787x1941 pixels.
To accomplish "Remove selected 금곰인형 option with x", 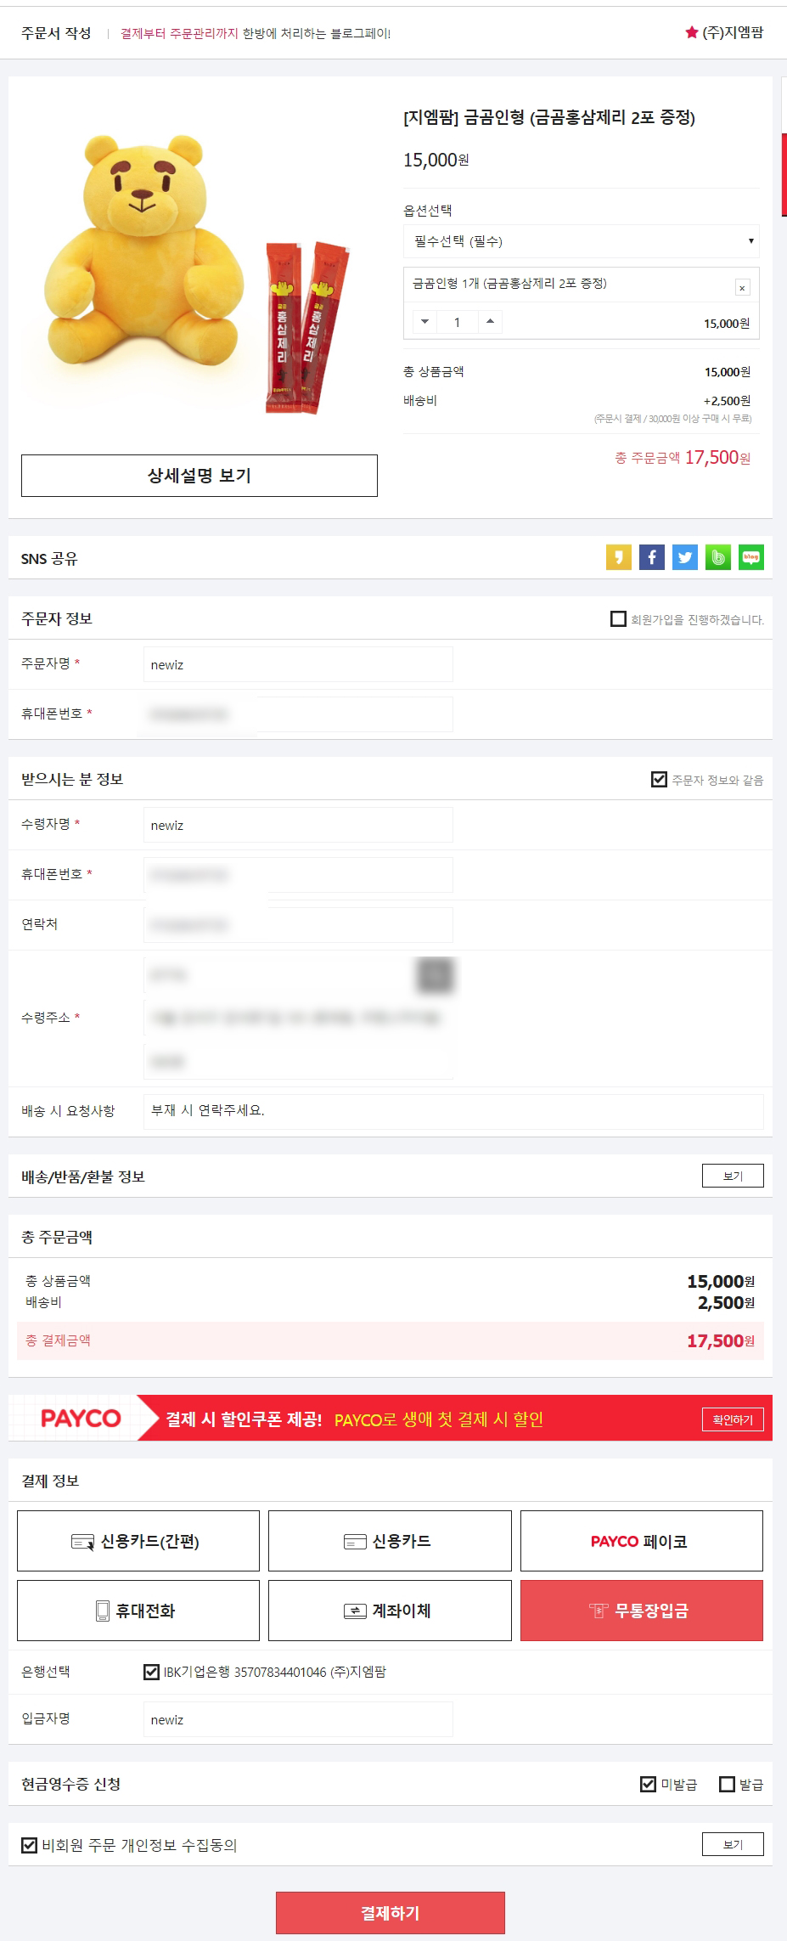I will 742,288.
